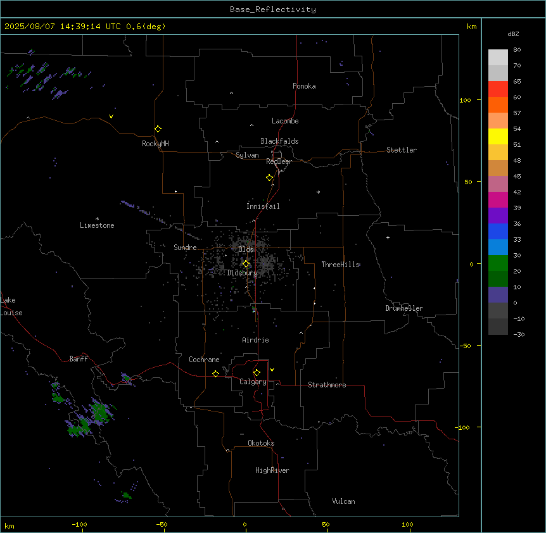Click the dBZ legend heading
This screenshot has height=533, width=546.
point(513,34)
